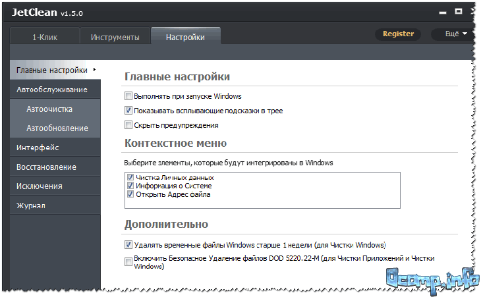Minimize the JetClean window

(x=442, y=13)
